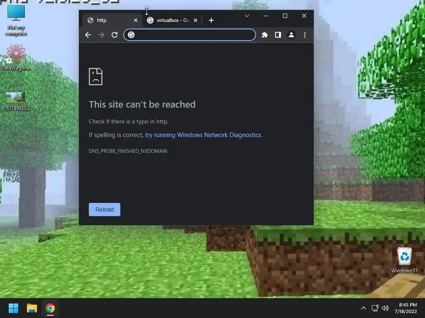
Task: Maximize the Chrome window
Action: coord(285,16)
